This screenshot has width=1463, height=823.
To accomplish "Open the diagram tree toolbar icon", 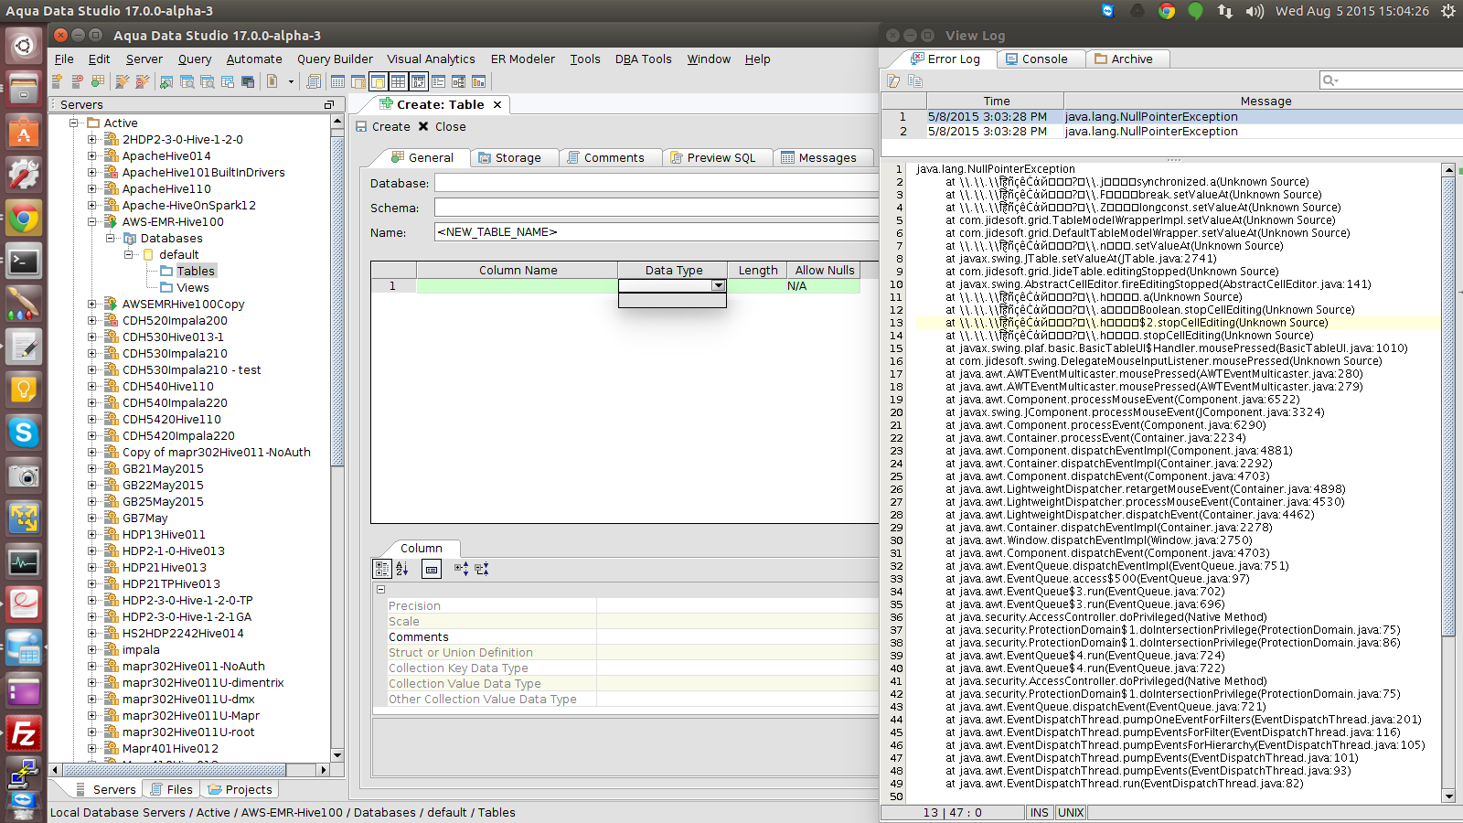I will [458, 81].
